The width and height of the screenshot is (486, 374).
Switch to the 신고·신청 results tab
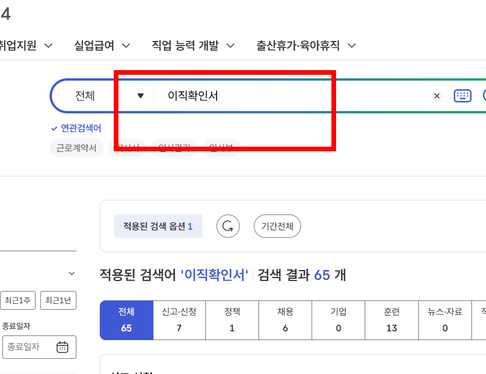179,320
